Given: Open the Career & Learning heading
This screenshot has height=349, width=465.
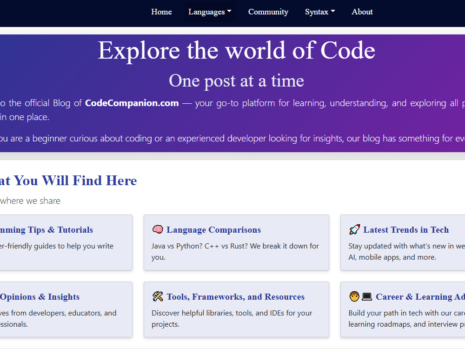Looking at the screenshot, I should coord(420,297).
